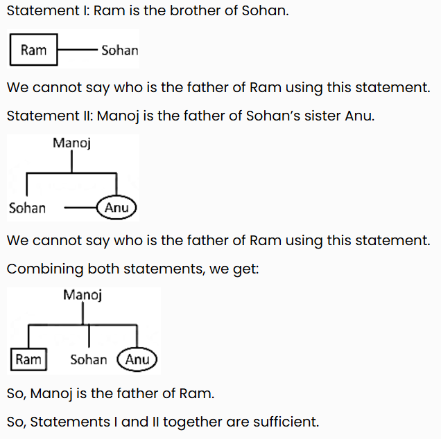This screenshot has width=441, height=439.
Task: Click second 'We cannot say' sentence
Action: click(218, 240)
